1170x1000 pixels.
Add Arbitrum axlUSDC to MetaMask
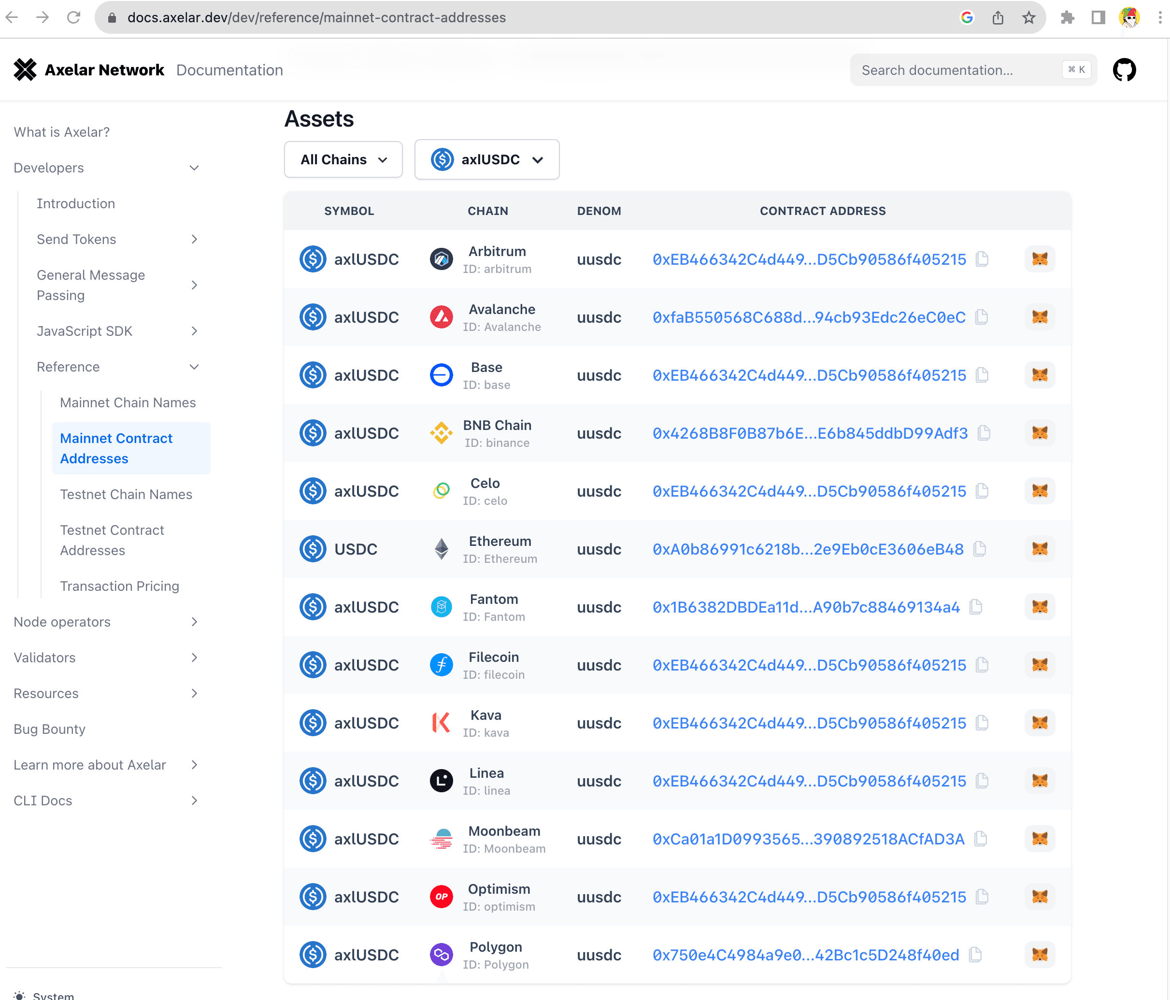1040,259
